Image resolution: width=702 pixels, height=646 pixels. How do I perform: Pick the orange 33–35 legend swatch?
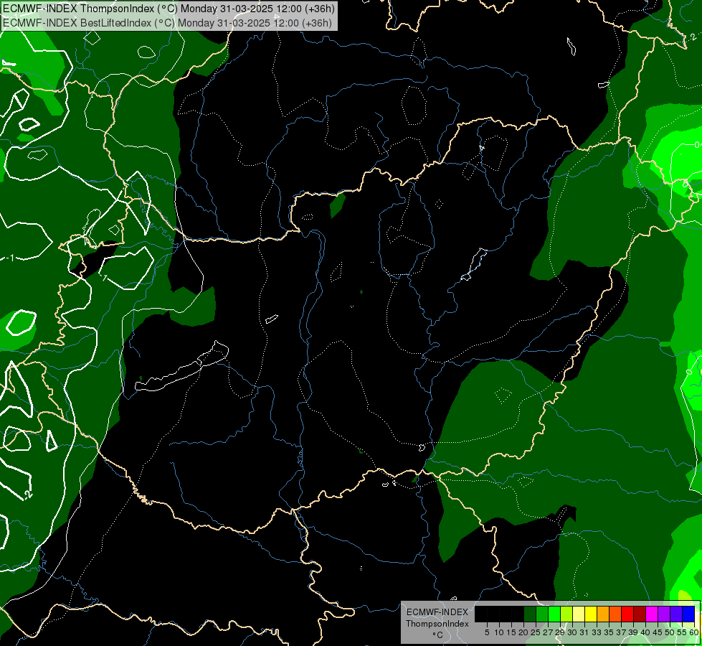tap(603, 614)
